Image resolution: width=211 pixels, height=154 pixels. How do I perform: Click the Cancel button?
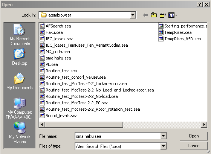[194, 146]
